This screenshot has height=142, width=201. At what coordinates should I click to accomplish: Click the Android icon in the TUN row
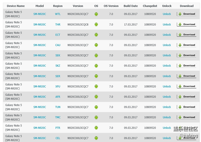click(96, 107)
